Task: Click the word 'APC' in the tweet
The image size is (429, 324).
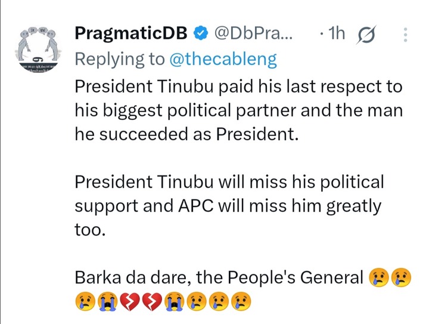Action: tap(195, 206)
